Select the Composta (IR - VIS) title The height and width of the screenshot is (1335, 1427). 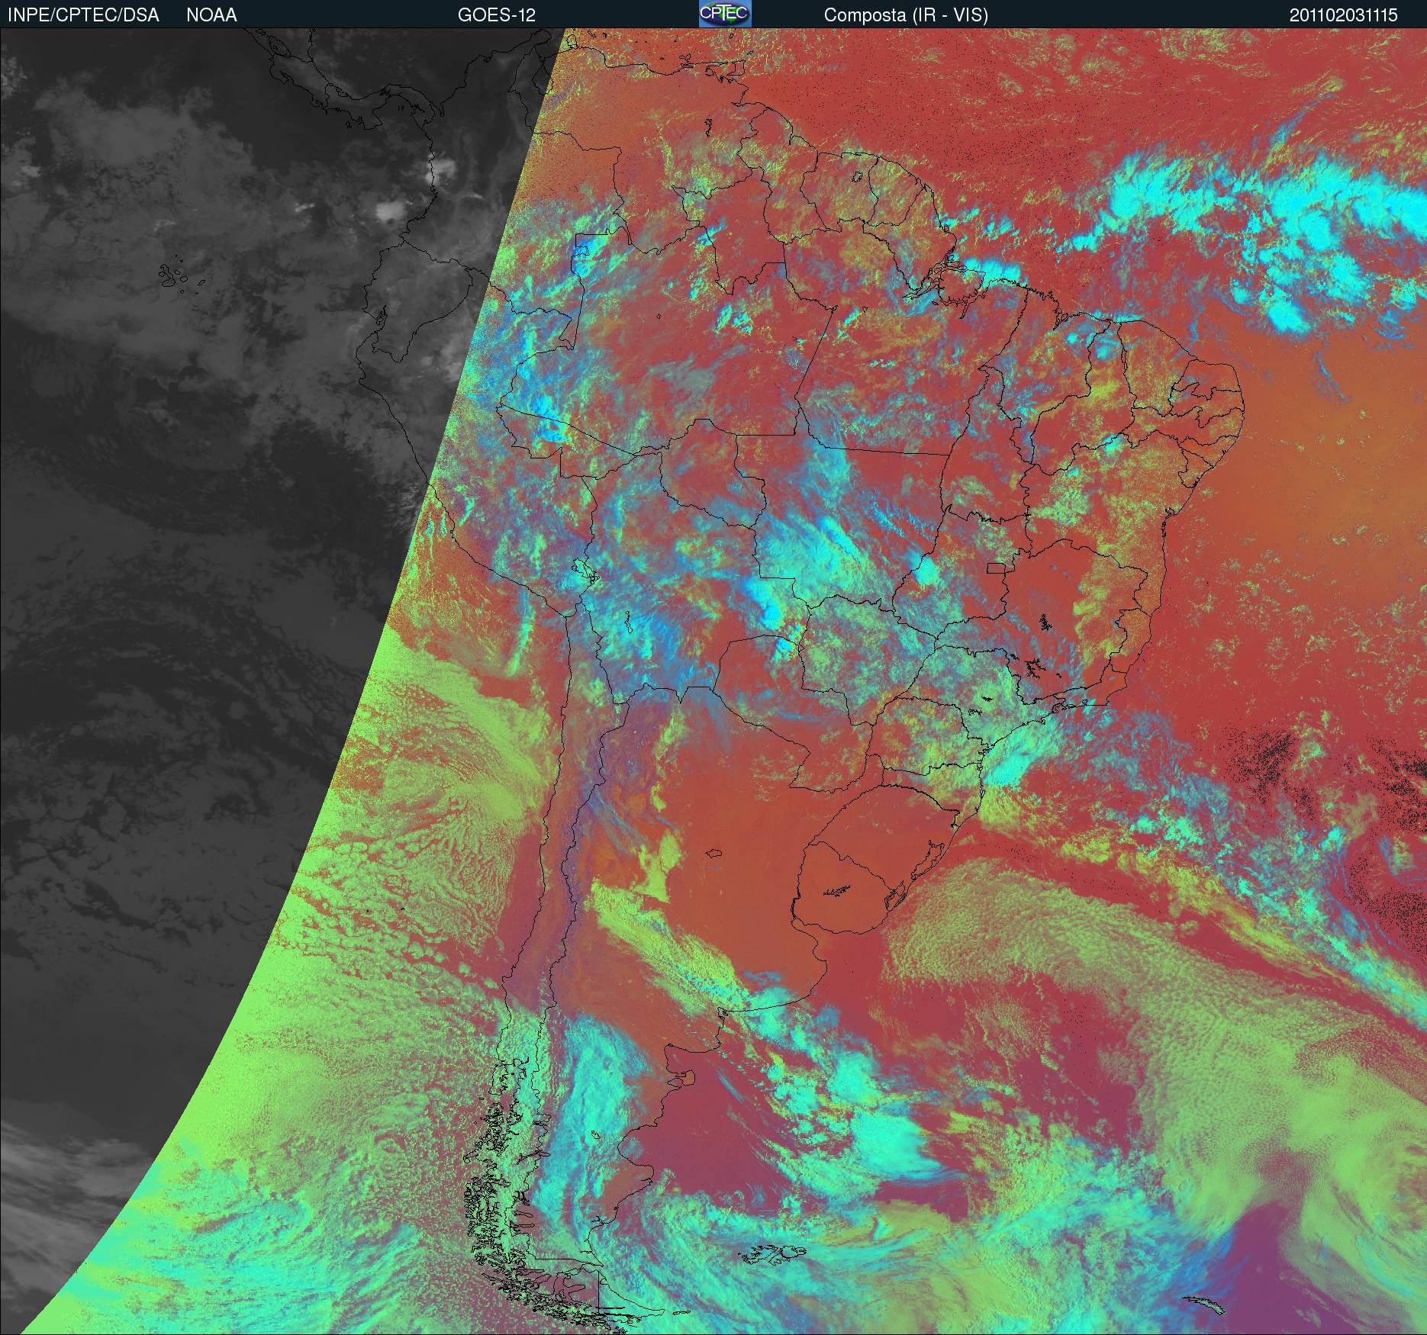coord(906,15)
